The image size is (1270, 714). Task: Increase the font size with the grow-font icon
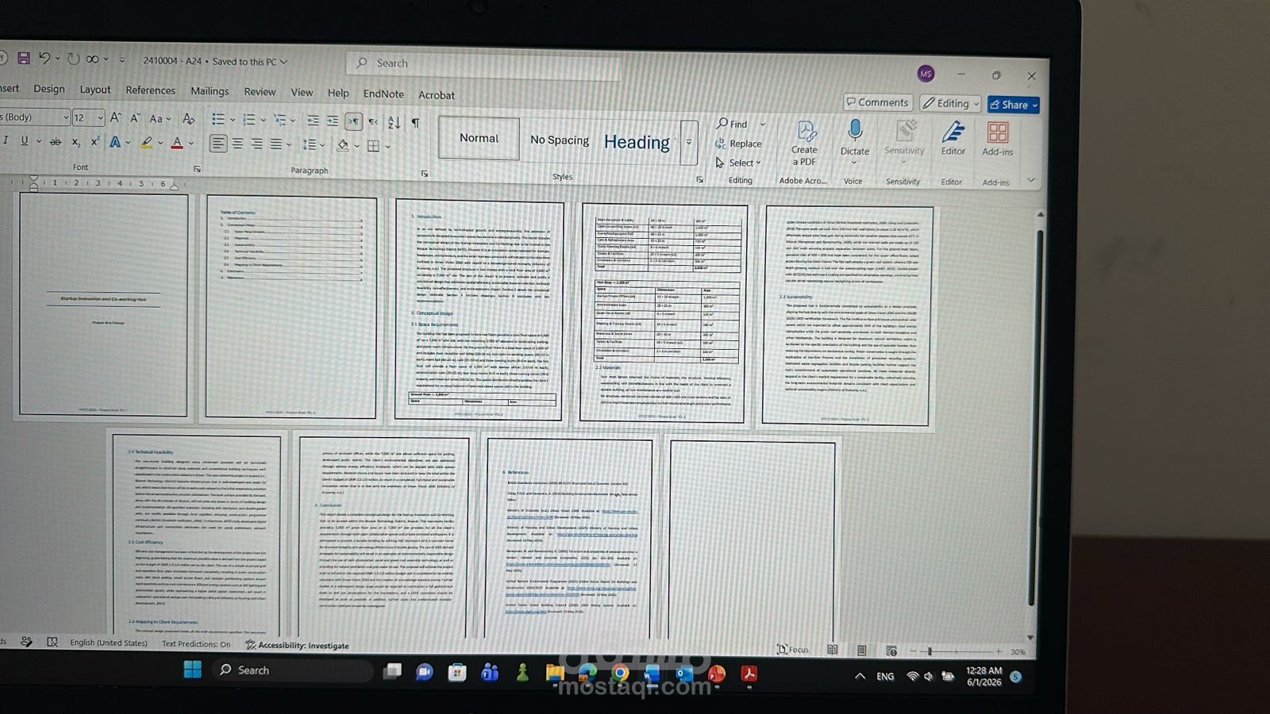116,117
